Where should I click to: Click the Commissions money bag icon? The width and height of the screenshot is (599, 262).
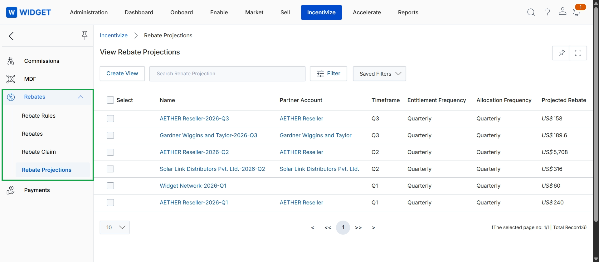pos(11,61)
